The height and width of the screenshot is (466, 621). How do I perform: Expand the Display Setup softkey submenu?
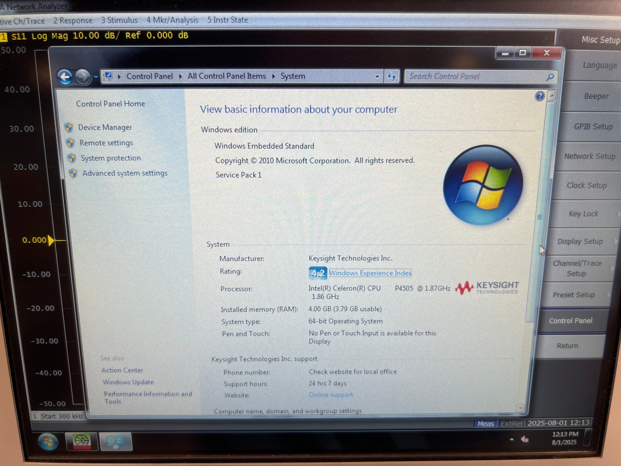click(x=580, y=242)
